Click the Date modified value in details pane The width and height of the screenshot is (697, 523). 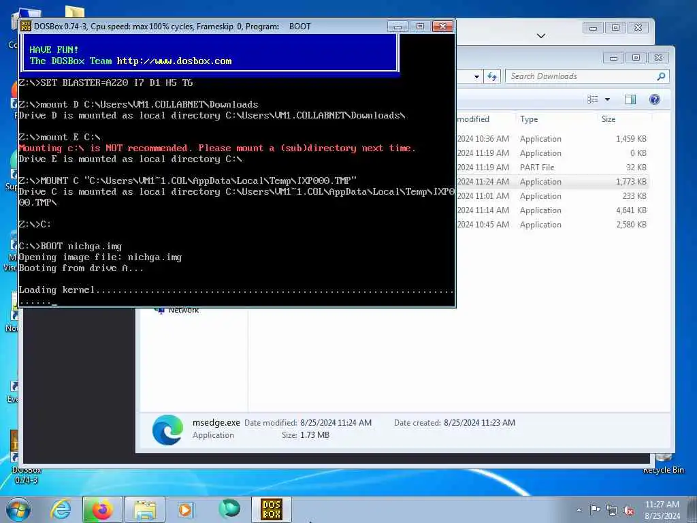(x=336, y=423)
